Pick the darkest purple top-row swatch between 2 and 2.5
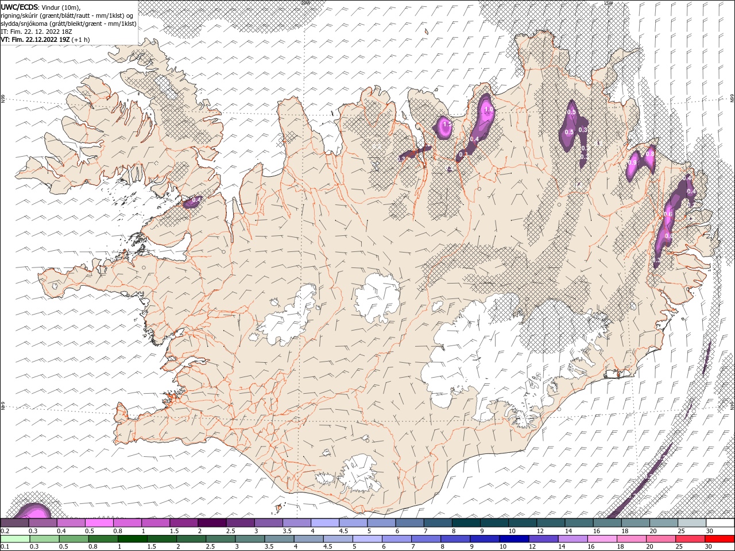The height and width of the screenshot is (551, 735). point(212,523)
